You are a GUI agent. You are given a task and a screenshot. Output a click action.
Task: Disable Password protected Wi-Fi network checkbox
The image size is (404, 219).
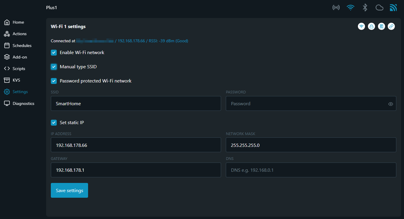pos(54,81)
